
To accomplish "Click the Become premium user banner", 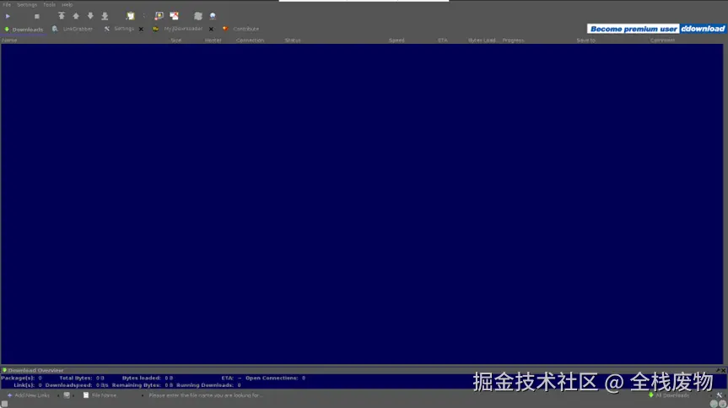I will (656, 29).
